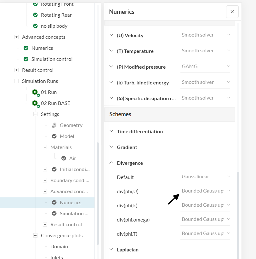Click the Geometry cube icon
Screen dimensions: 256x259
coord(54,125)
